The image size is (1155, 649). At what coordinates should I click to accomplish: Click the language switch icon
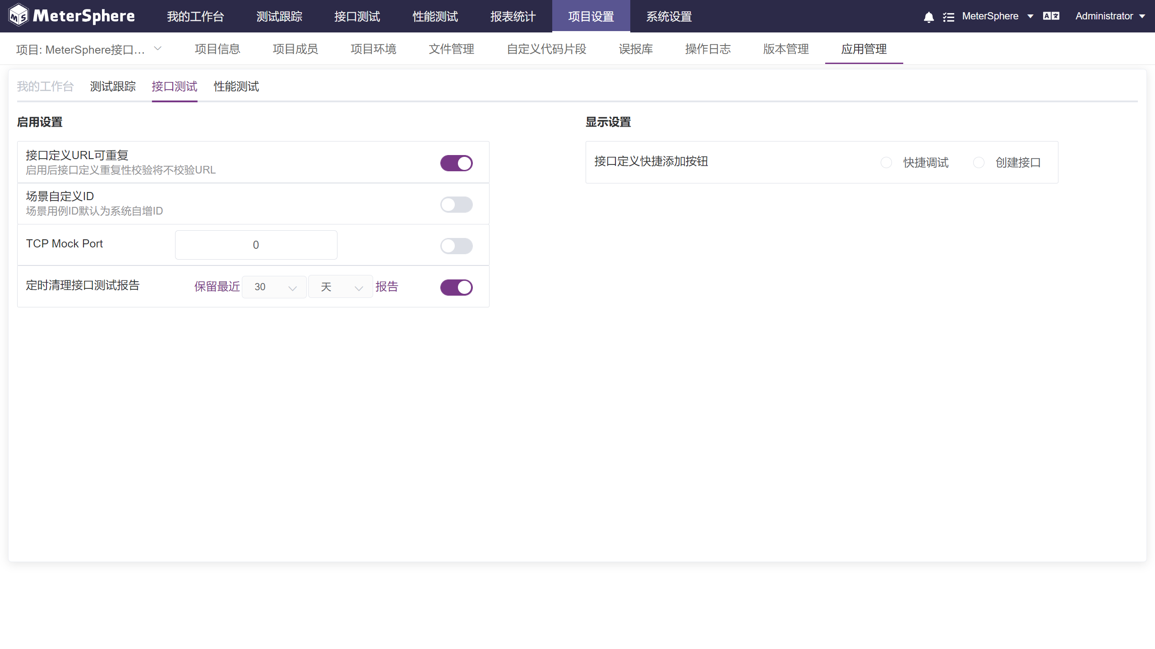point(1051,16)
